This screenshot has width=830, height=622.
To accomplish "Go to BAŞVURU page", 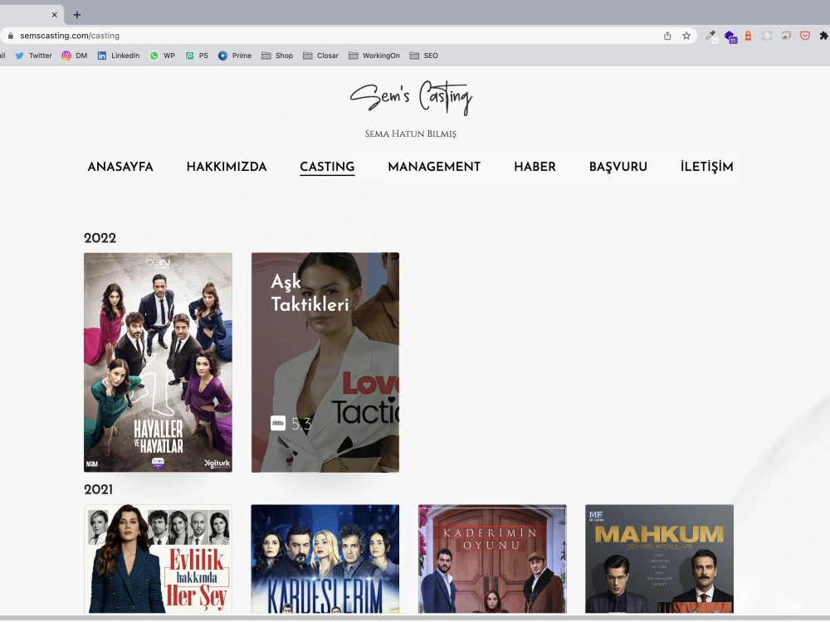I will click(x=618, y=167).
